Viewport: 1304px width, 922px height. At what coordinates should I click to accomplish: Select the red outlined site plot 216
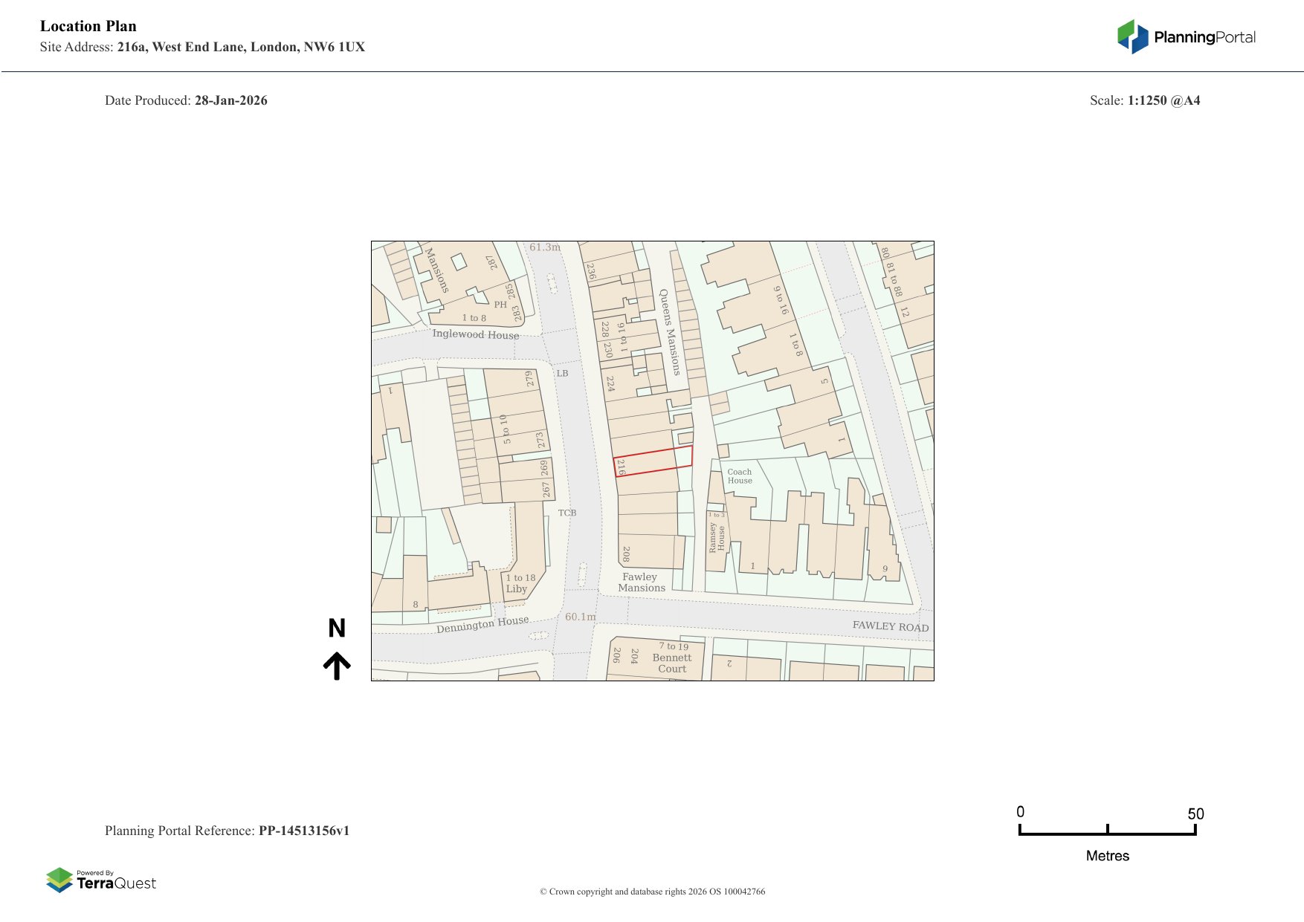pyautogui.click(x=653, y=461)
